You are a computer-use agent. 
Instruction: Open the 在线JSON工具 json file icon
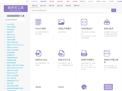coord(61,53)
